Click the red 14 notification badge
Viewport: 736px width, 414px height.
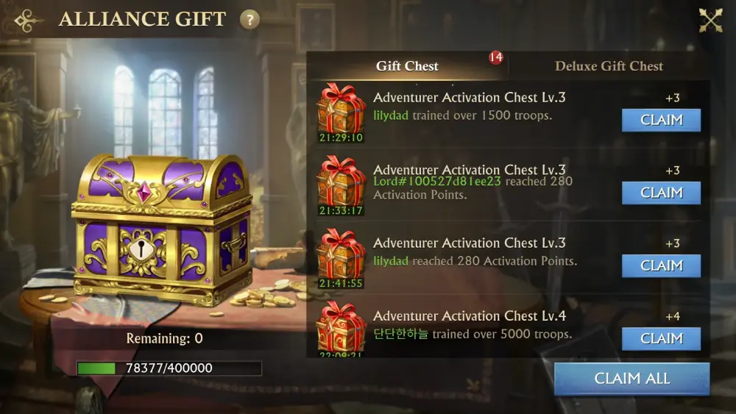click(x=495, y=57)
